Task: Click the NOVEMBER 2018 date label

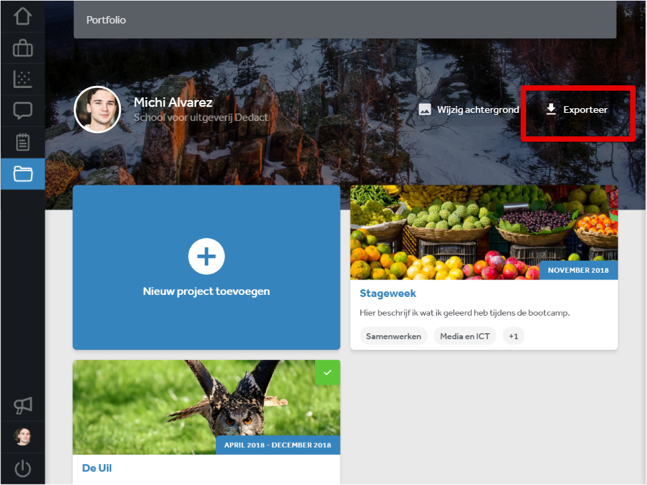Action: [578, 270]
